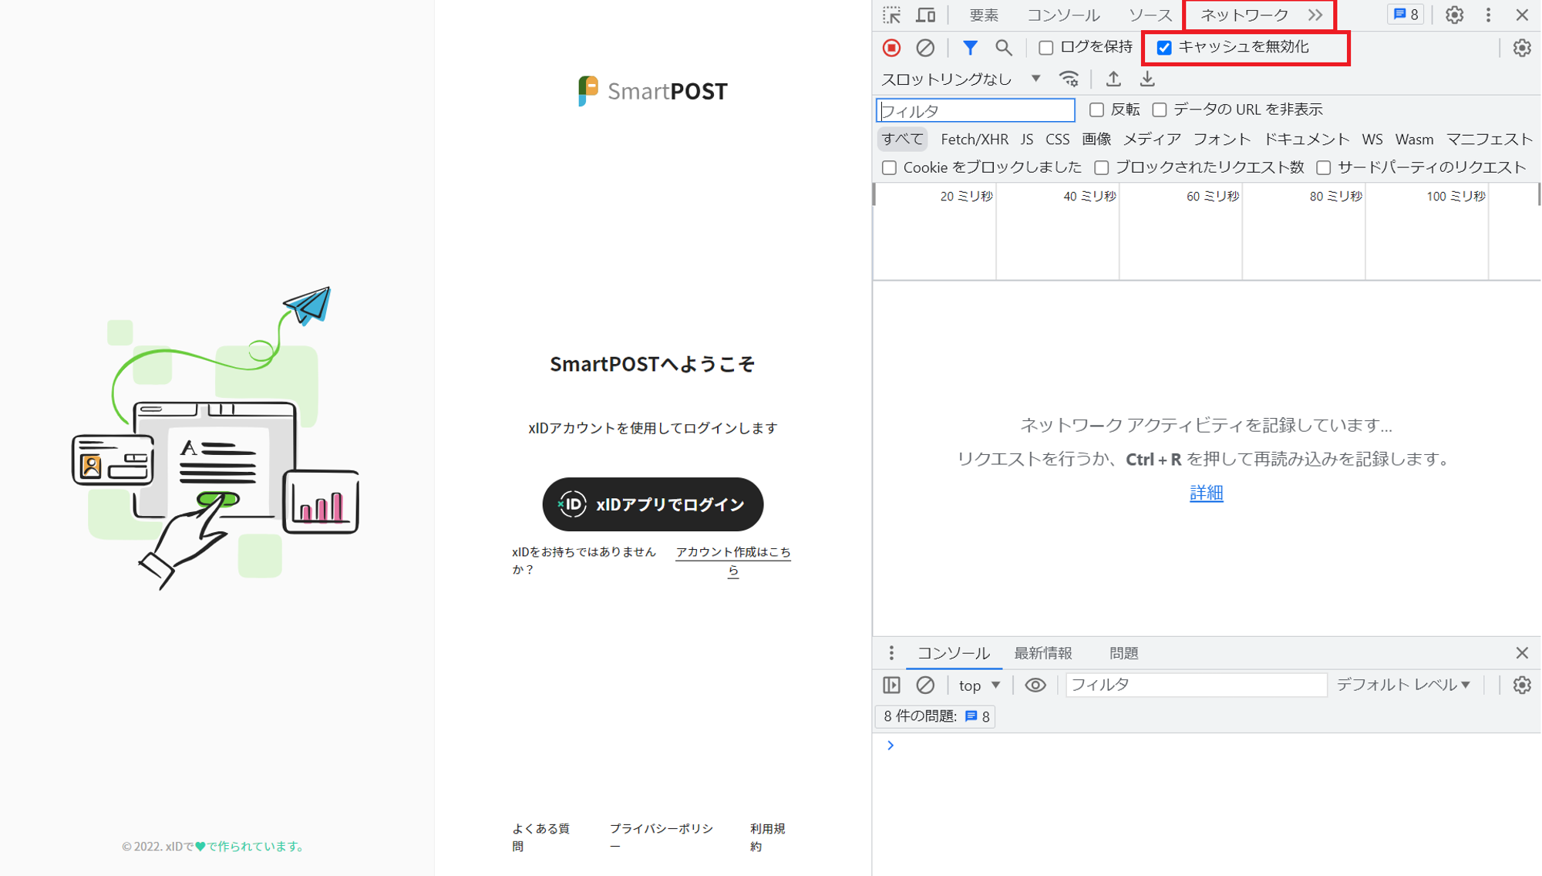Close the console drawer

tap(1521, 653)
